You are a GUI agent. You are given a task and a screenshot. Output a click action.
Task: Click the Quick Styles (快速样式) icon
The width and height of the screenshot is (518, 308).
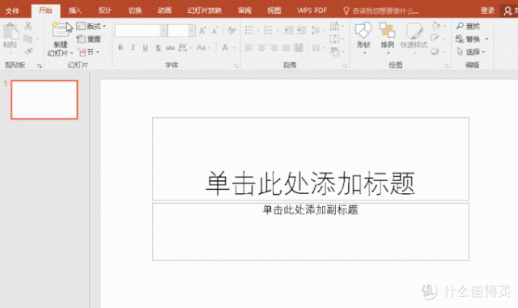[x=414, y=31]
